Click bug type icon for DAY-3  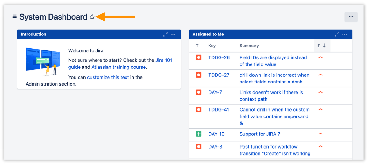click(x=199, y=147)
